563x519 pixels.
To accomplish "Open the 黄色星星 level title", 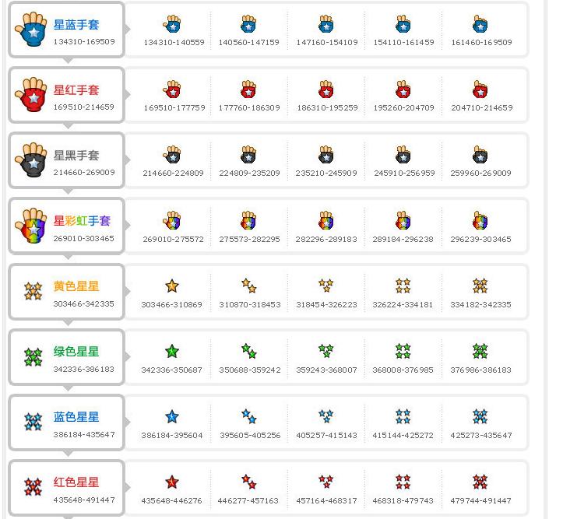I will point(76,286).
